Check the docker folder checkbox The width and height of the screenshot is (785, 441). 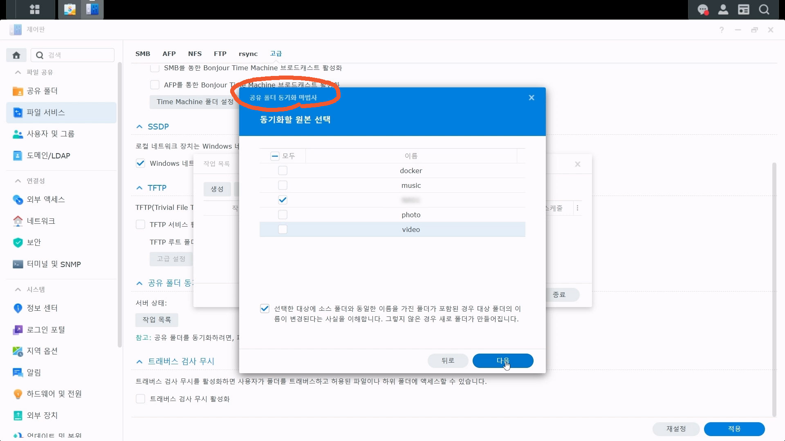[283, 171]
